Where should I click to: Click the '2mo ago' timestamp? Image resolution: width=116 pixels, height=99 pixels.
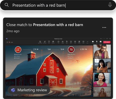pos(13,31)
